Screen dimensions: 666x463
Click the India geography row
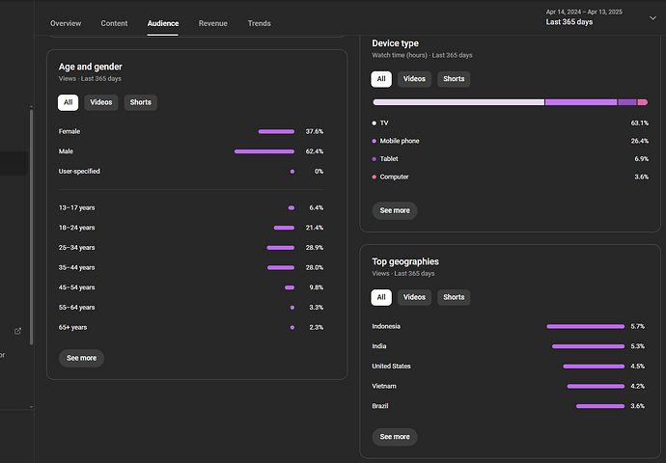pyautogui.click(x=509, y=346)
